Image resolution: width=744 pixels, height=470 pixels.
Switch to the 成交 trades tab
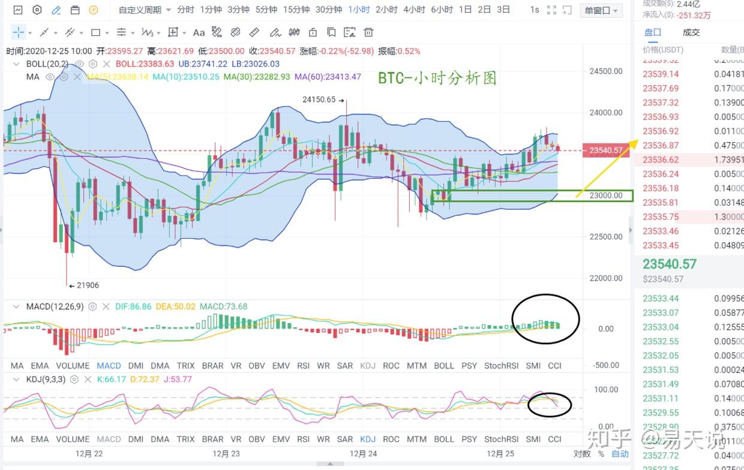pyautogui.click(x=691, y=32)
